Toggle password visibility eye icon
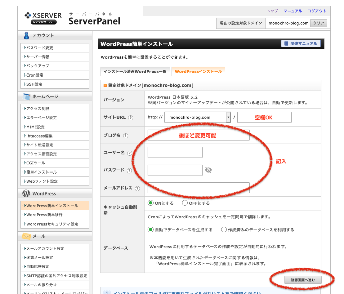The width and height of the screenshot is (344, 294). pyautogui.click(x=208, y=170)
